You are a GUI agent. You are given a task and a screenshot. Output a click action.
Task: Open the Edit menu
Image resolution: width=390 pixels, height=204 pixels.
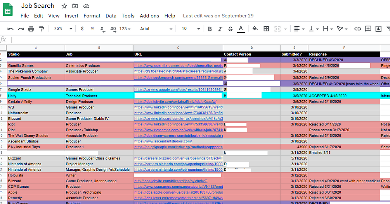pos(38,15)
